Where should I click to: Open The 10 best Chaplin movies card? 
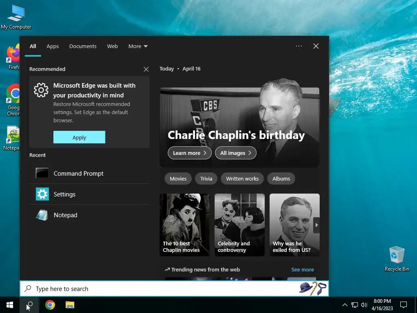pos(184,225)
